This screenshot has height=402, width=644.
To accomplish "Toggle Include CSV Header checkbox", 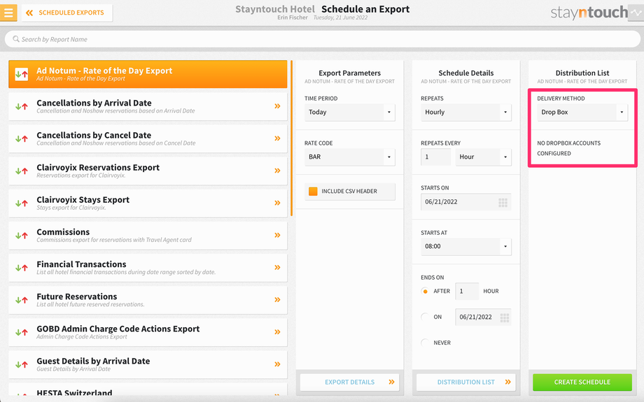I will point(313,191).
